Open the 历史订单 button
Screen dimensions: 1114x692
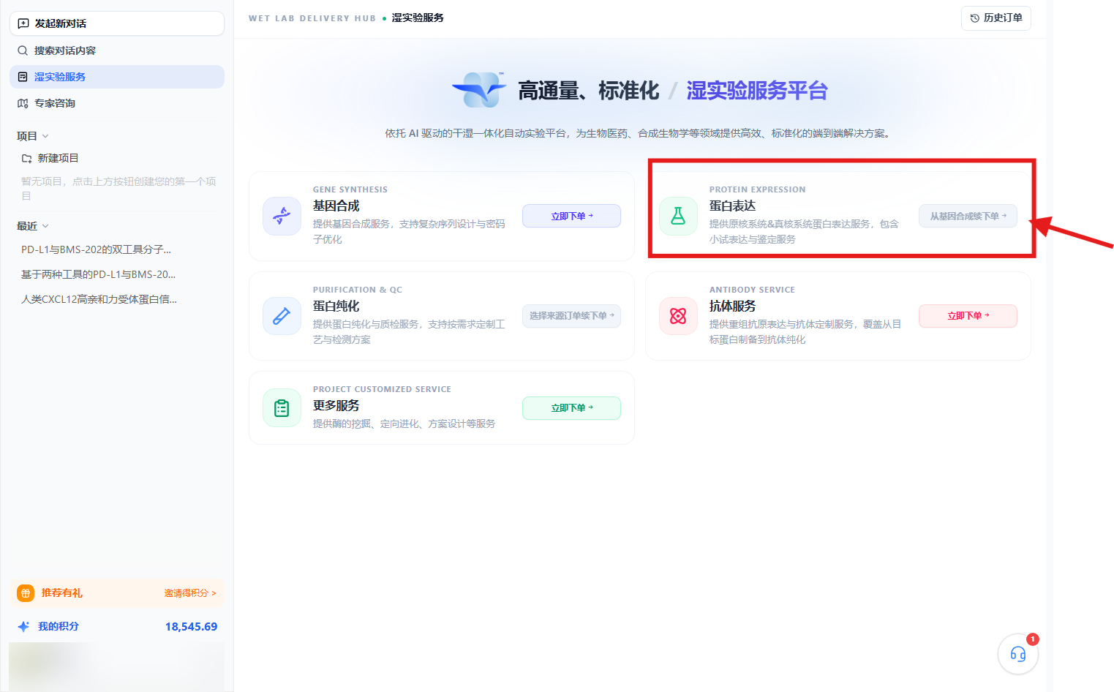click(996, 18)
